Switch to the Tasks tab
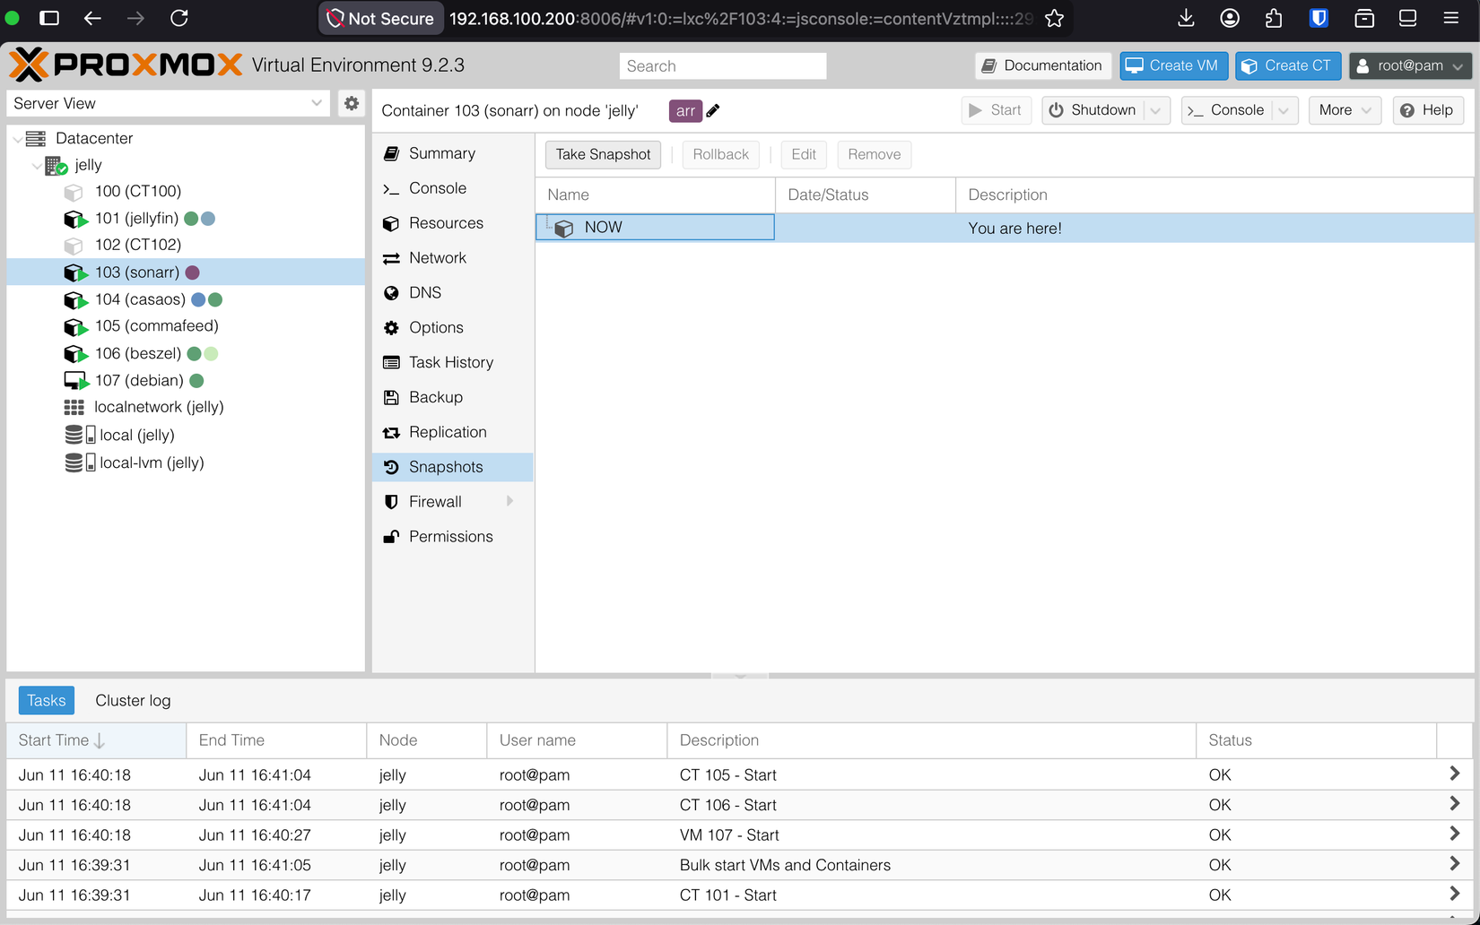Image resolution: width=1480 pixels, height=925 pixels. pos(46,701)
